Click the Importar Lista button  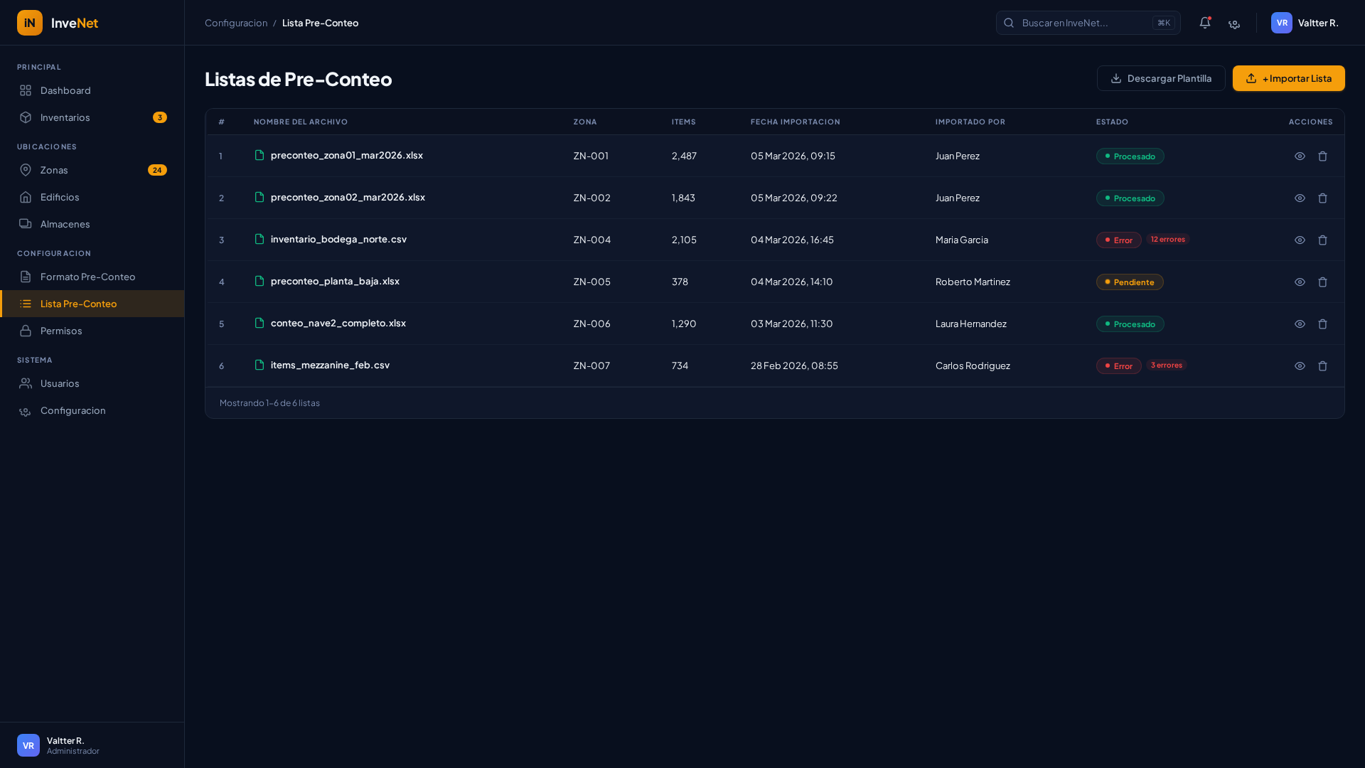tap(1288, 78)
